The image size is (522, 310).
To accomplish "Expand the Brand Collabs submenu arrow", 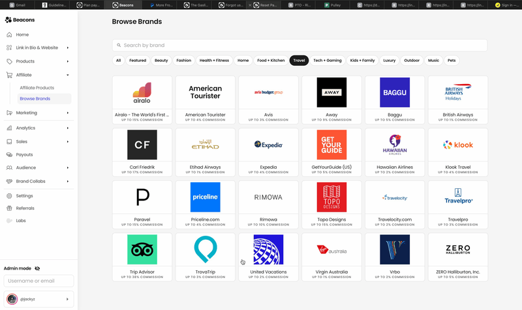I will 68,182.
